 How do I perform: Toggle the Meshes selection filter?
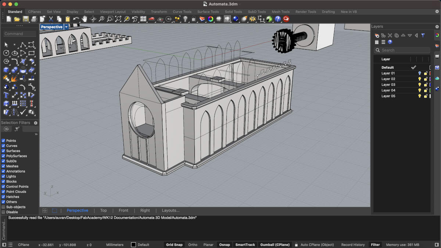tap(3, 166)
